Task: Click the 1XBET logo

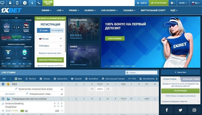Action: point(11,10)
